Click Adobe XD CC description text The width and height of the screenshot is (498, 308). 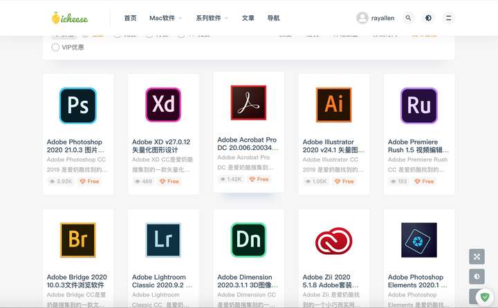(x=162, y=164)
